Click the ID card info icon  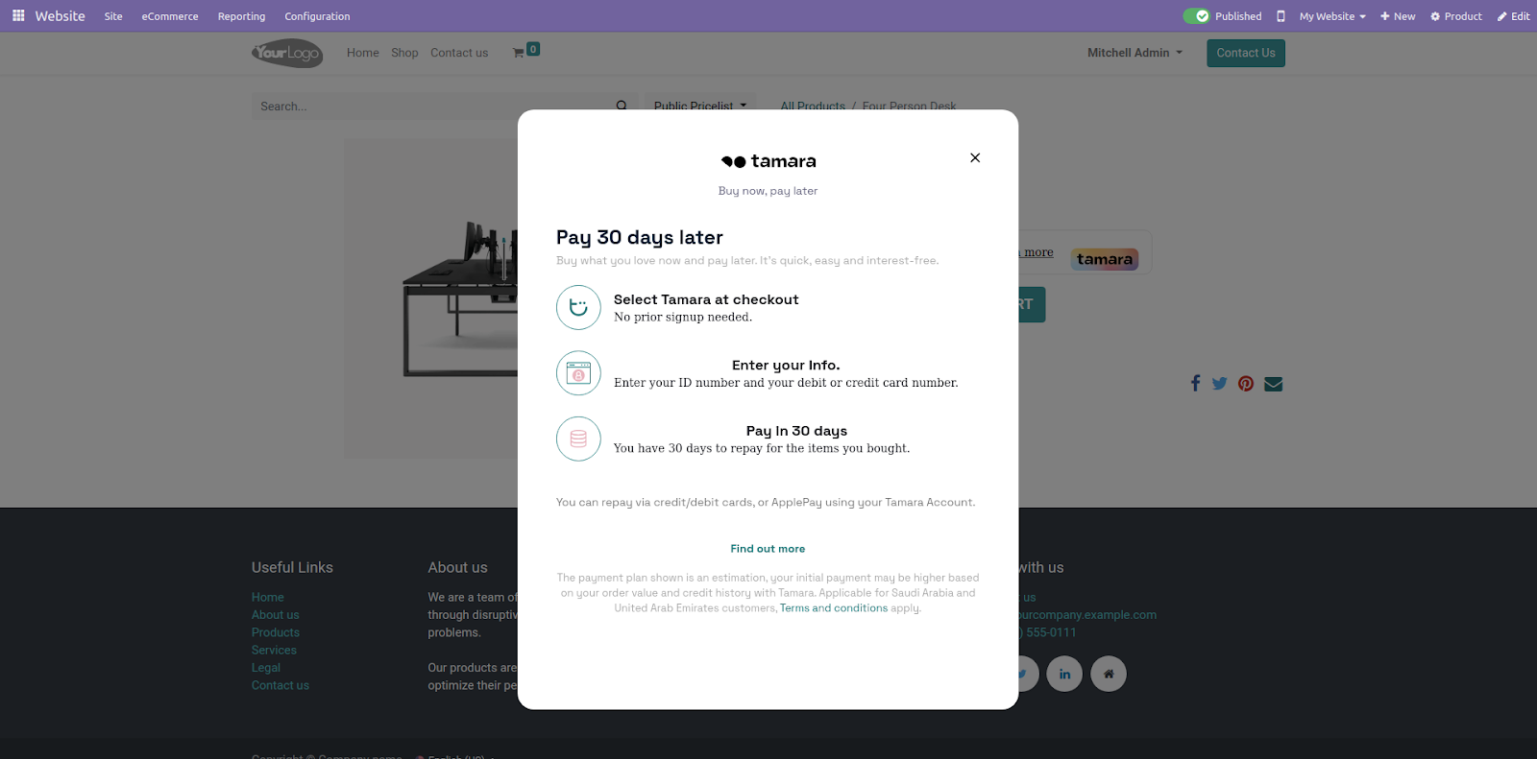[578, 373]
